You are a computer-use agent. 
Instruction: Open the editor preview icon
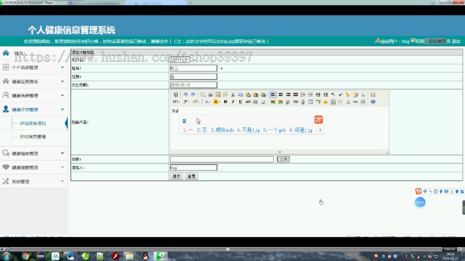[203, 95]
